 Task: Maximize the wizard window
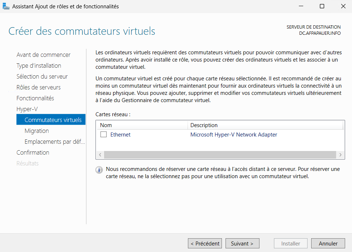[x=322, y=7]
